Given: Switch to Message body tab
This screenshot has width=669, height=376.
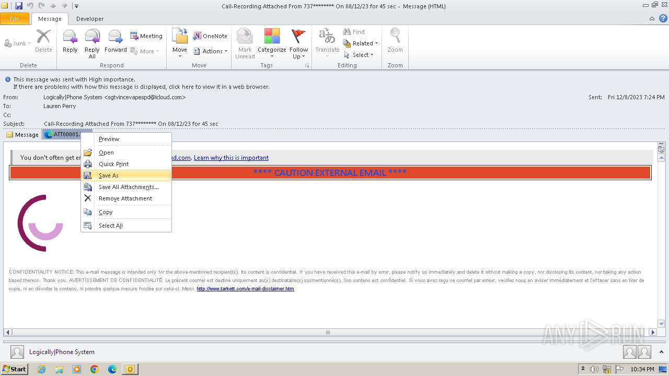Looking at the screenshot, I should click(x=22, y=135).
